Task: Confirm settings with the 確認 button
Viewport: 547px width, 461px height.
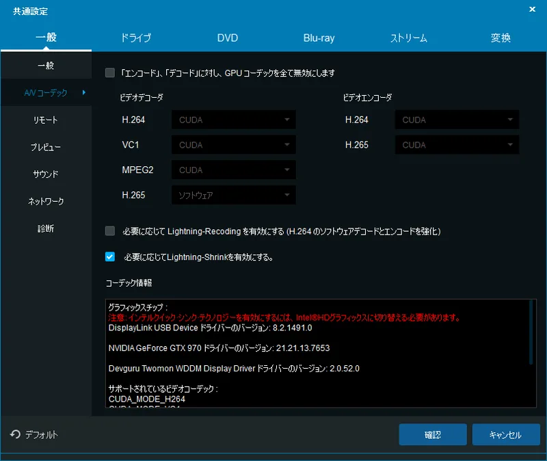Action: [433, 434]
